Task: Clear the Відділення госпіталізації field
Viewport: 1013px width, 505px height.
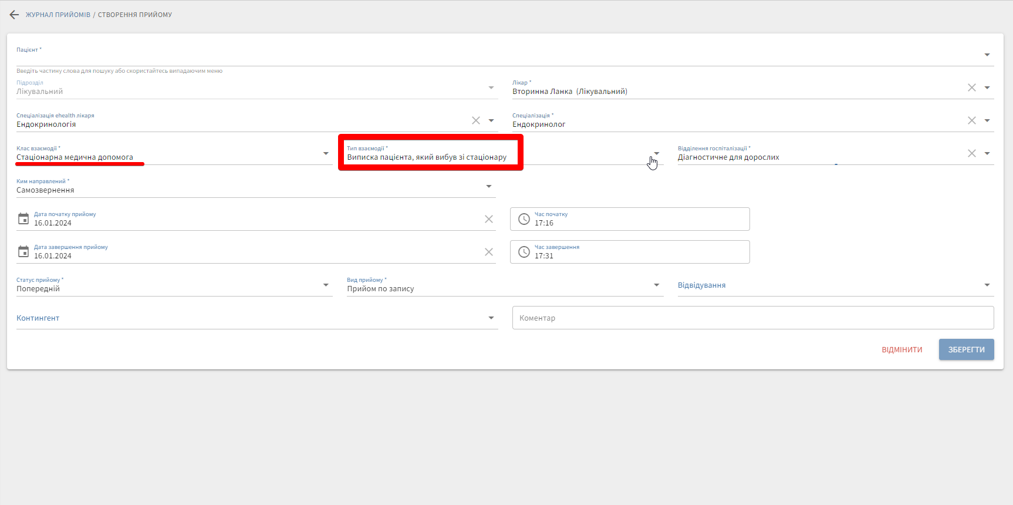Action: [972, 153]
